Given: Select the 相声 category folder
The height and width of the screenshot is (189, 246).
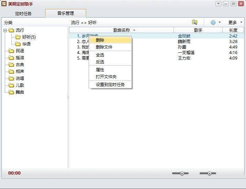Looking at the screenshot, I should click(20, 72).
